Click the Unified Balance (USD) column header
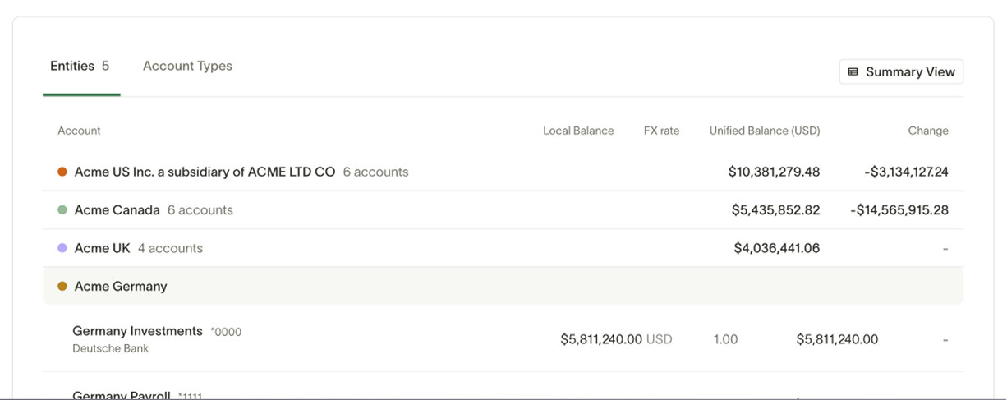The image size is (1007, 400). [x=765, y=131]
